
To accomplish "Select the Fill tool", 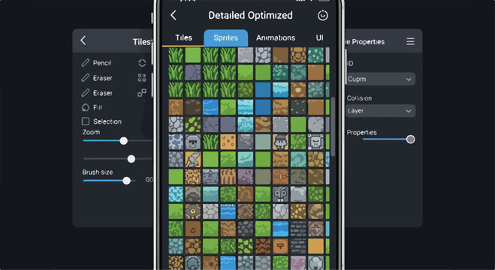I will [x=92, y=107].
